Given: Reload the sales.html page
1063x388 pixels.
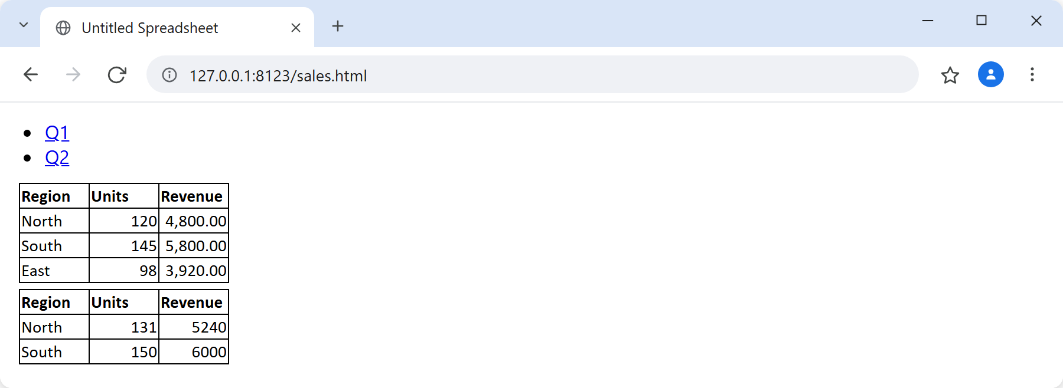Looking at the screenshot, I should [x=117, y=75].
